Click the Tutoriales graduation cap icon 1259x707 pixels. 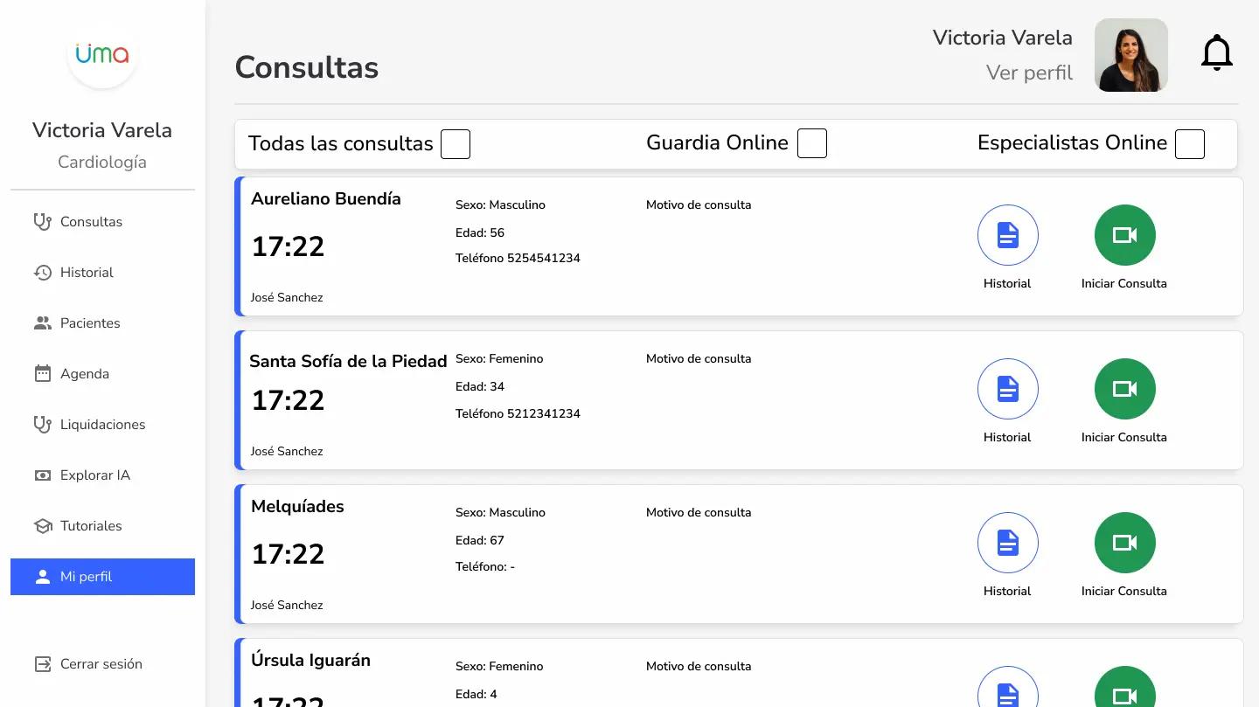coord(41,525)
